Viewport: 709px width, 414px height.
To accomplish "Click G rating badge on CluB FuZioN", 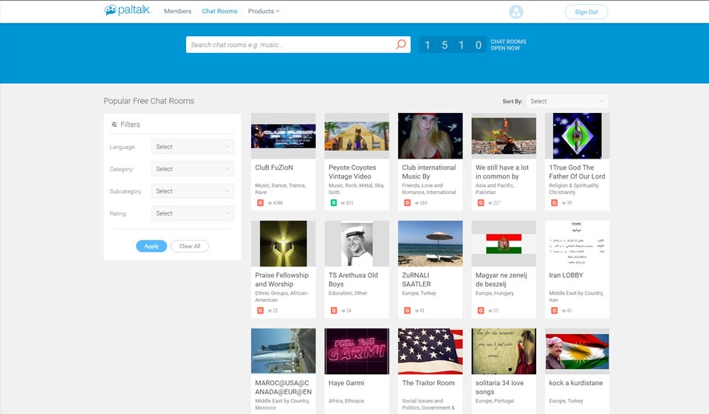I will (x=260, y=203).
